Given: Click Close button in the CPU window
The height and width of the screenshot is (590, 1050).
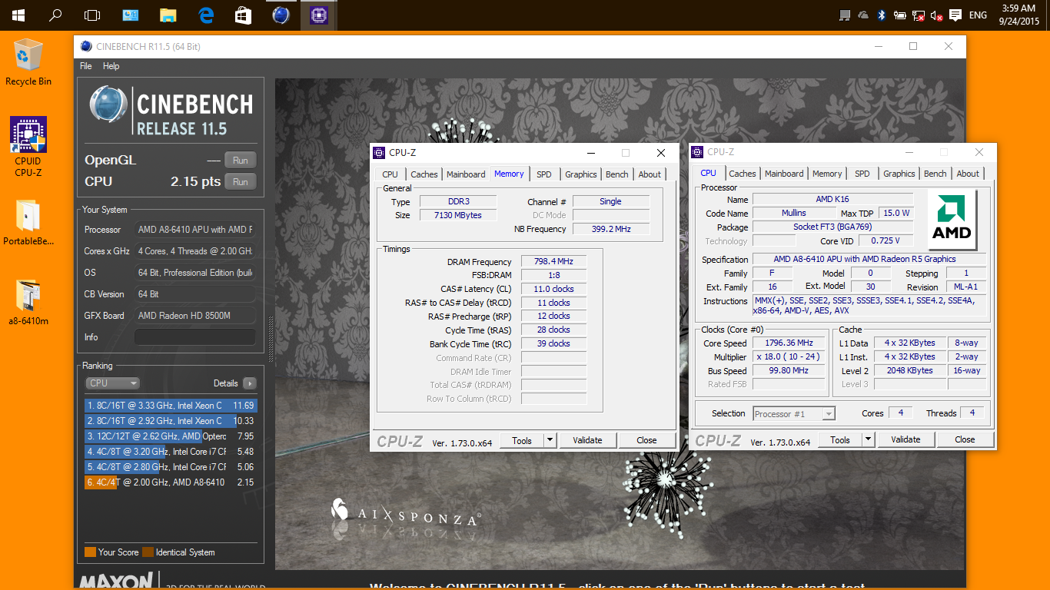Looking at the screenshot, I should (965, 439).
